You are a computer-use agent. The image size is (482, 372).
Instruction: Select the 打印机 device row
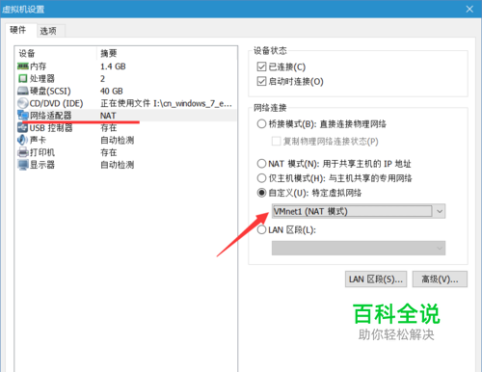click(x=126, y=152)
